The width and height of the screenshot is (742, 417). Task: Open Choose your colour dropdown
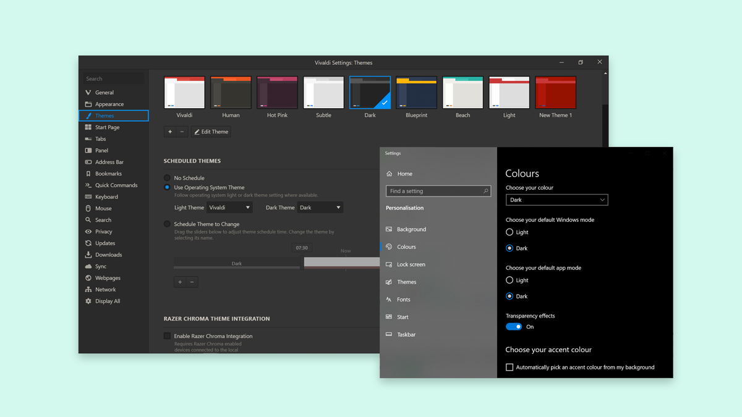(x=557, y=200)
